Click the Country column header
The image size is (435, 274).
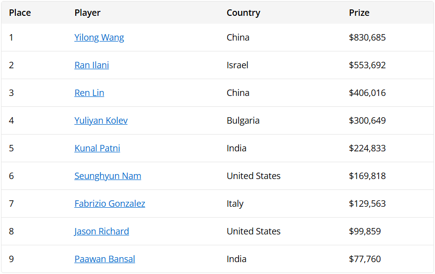click(x=243, y=13)
